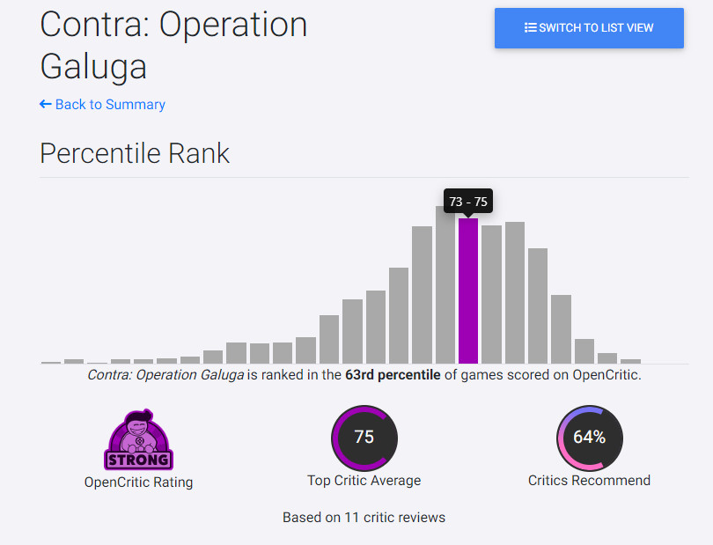Click the Switch to List View button
The width and height of the screenshot is (713, 545).
click(589, 28)
